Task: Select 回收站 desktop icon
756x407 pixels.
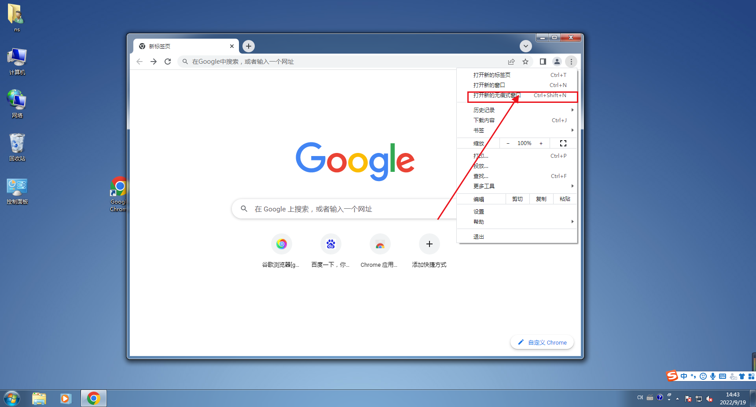Action: (x=17, y=147)
